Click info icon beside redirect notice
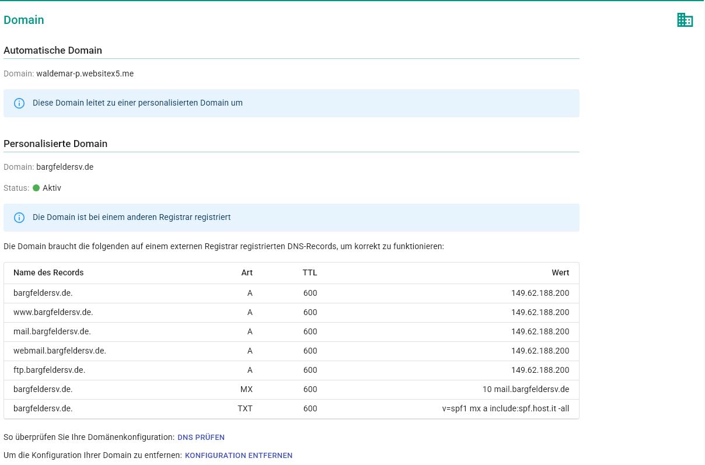Viewport: 705px width, 465px height. (19, 103)
